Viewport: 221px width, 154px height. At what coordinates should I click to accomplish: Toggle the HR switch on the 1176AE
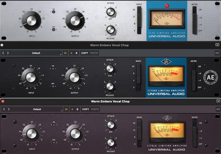pyautogui.click(x=53, y=68)
